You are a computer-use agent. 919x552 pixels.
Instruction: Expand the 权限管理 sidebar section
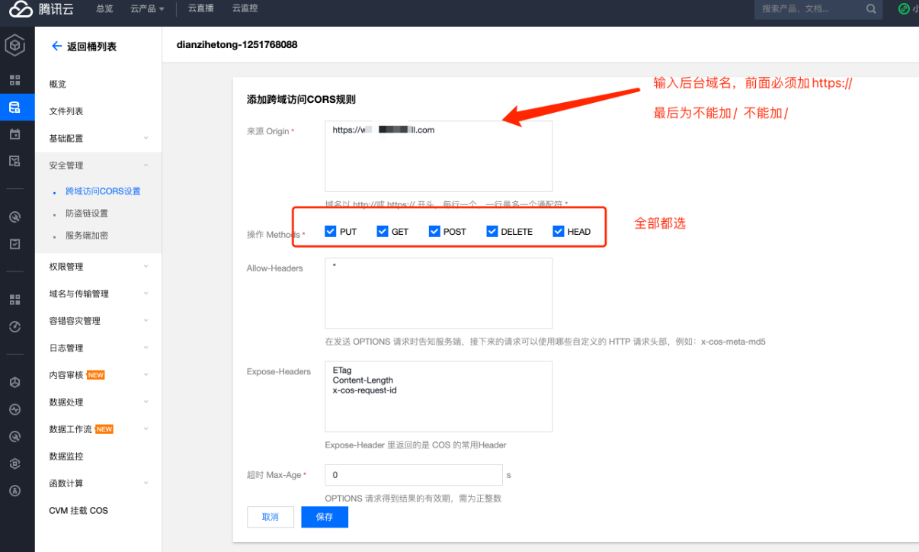point(98,267)
